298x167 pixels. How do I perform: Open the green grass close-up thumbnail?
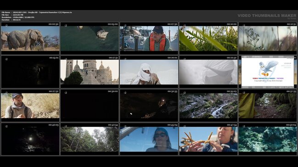(208, 38)
